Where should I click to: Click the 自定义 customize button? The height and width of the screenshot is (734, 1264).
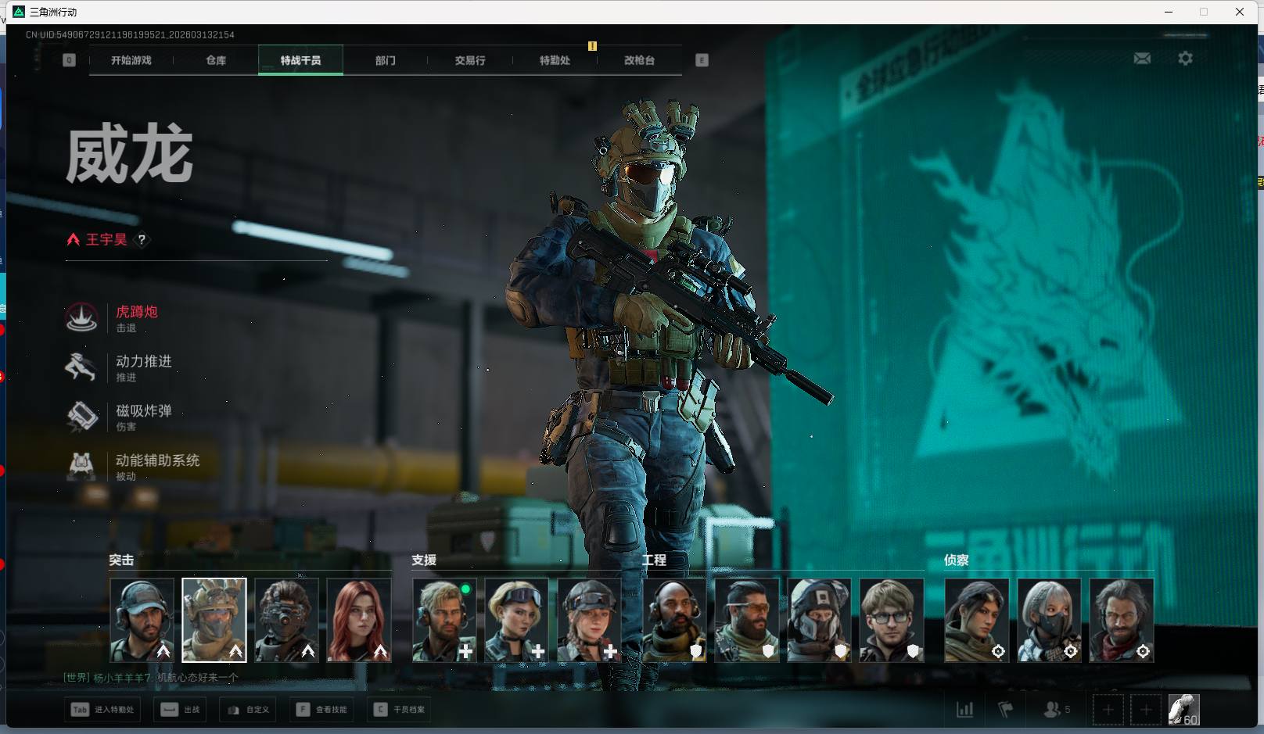coord(248,710)
